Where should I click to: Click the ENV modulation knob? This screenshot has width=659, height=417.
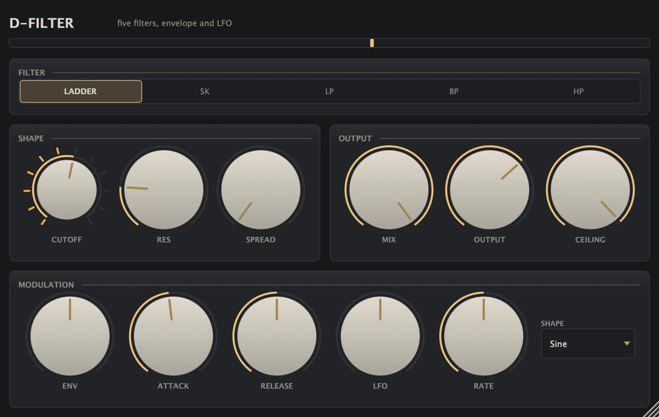coord(70,336)
